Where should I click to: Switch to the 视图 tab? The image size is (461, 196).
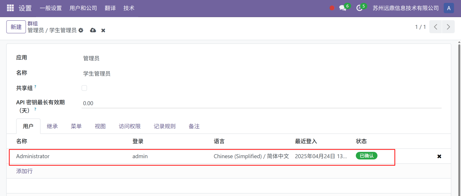(x=100, y=126)
